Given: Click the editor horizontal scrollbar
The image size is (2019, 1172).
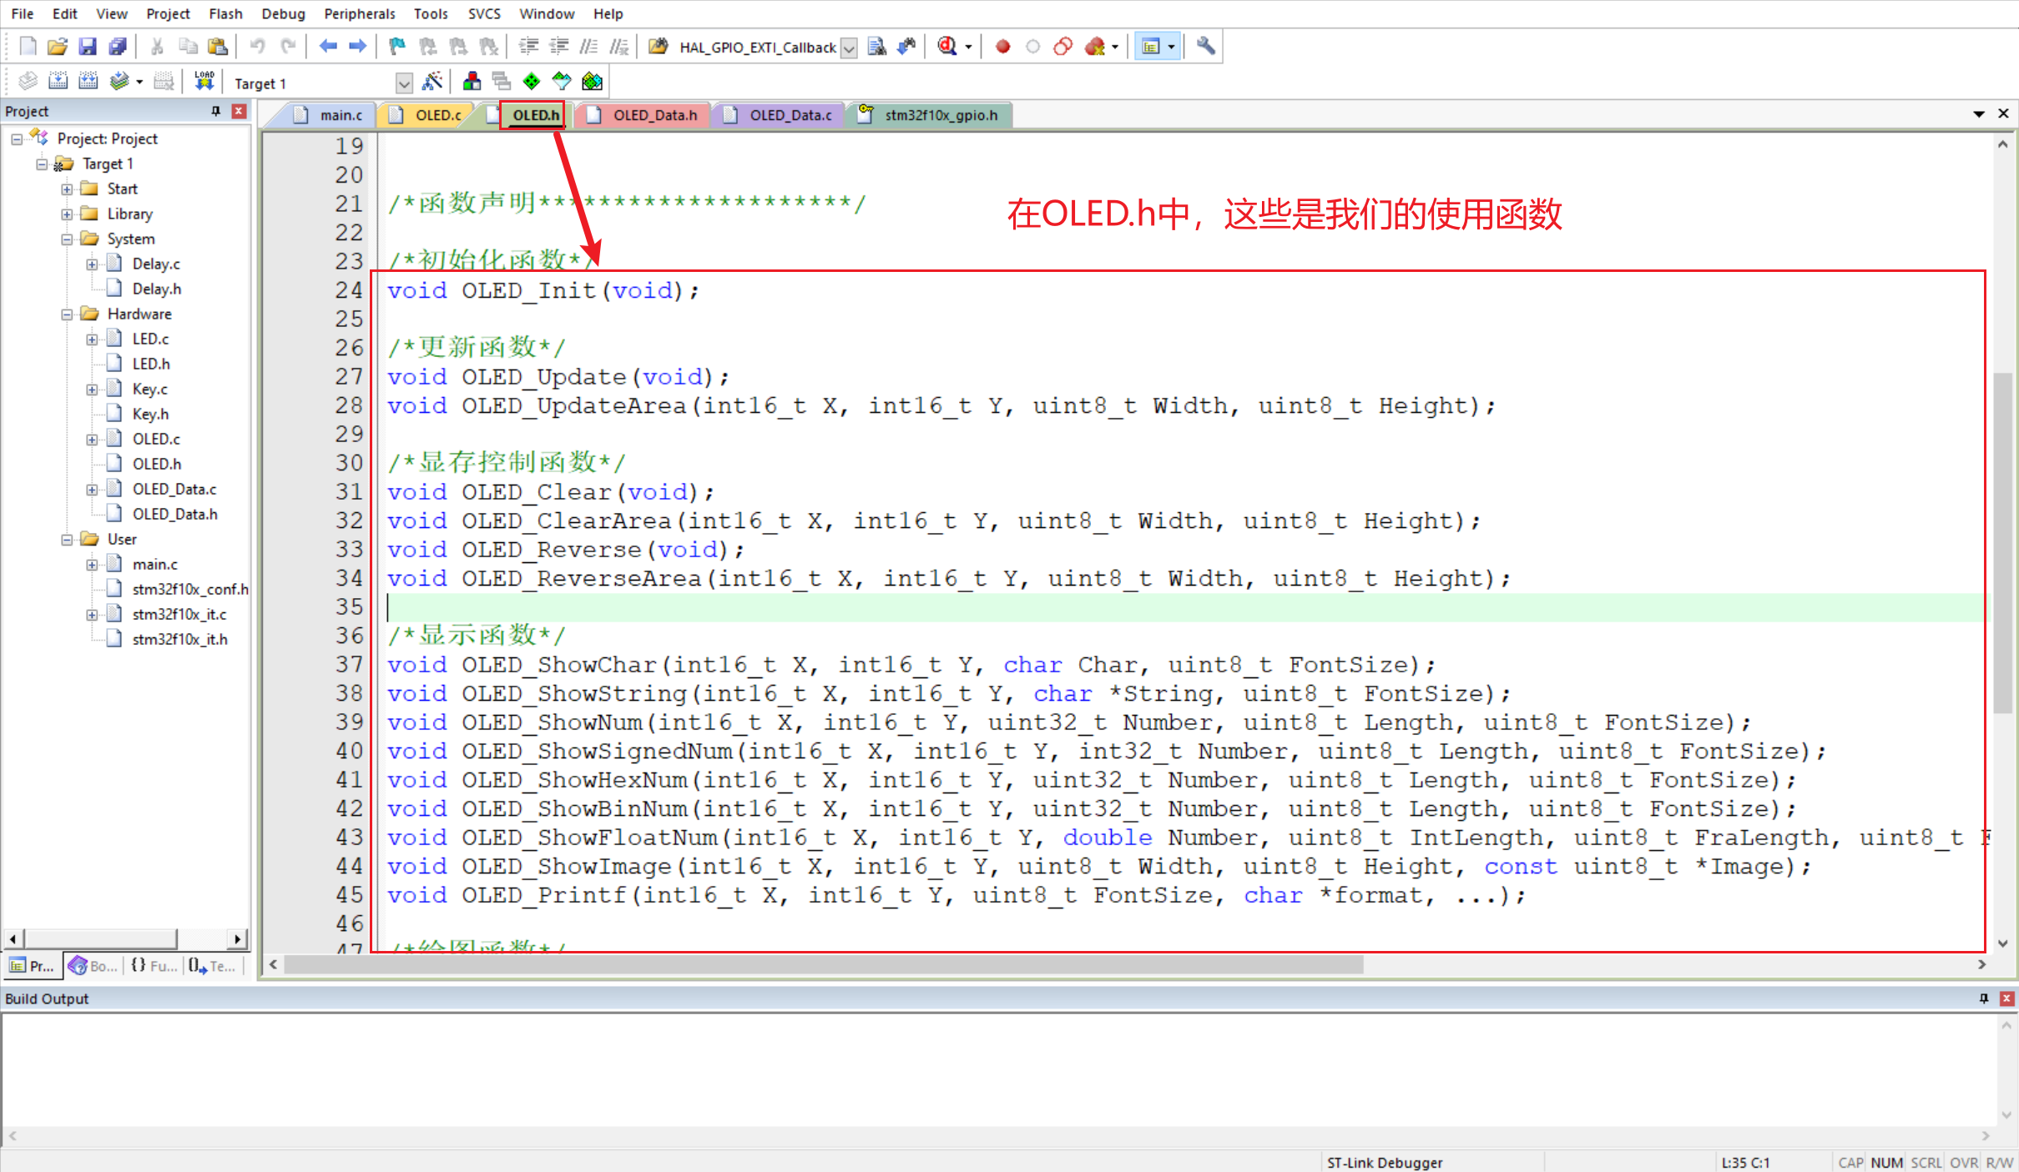Looking at the screenshot, I should (822, 965).
